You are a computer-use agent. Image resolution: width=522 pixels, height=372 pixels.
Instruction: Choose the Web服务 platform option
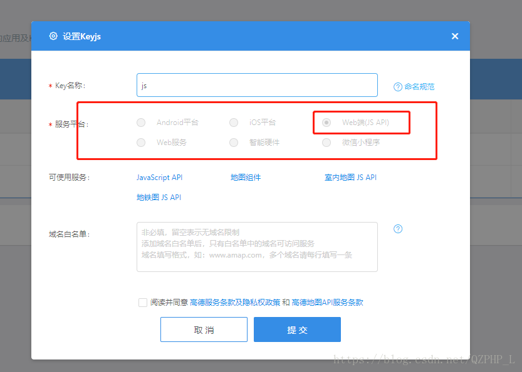tap(141, 143)
